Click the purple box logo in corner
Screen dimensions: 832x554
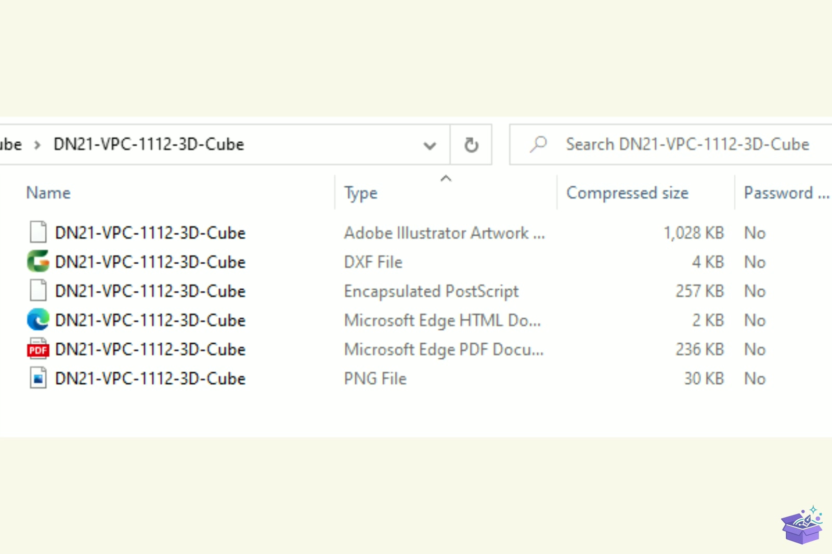coord(802,525)
